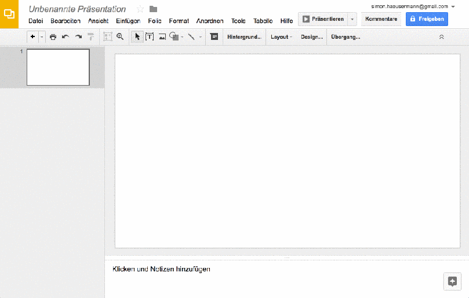The height and width of the screenshot is (298, 469).
Task: Click the undo arrow icon
Action: [66, 36]
